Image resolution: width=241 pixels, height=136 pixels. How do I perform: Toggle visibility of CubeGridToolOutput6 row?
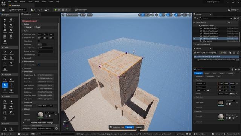(194, 39)
